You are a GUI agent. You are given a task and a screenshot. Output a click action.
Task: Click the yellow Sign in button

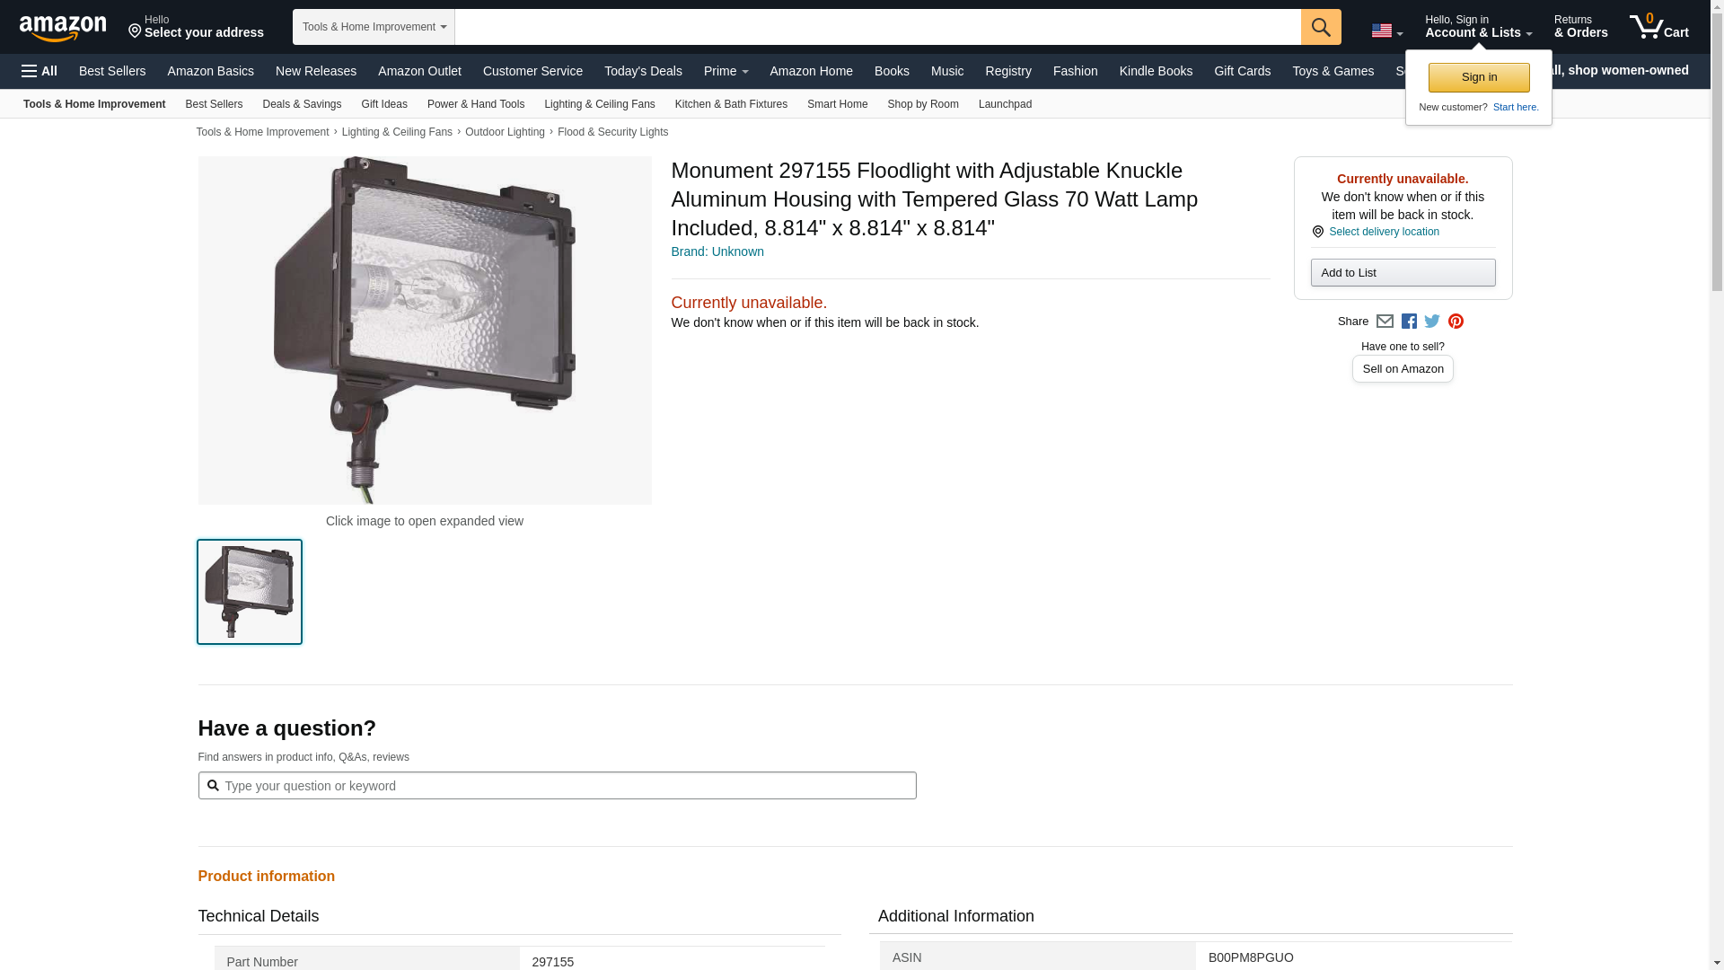pos(1479,77)
